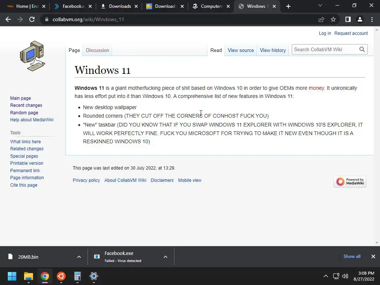380x285 pixels.
Task: Open Page information link
Action: tap(27, 178)
